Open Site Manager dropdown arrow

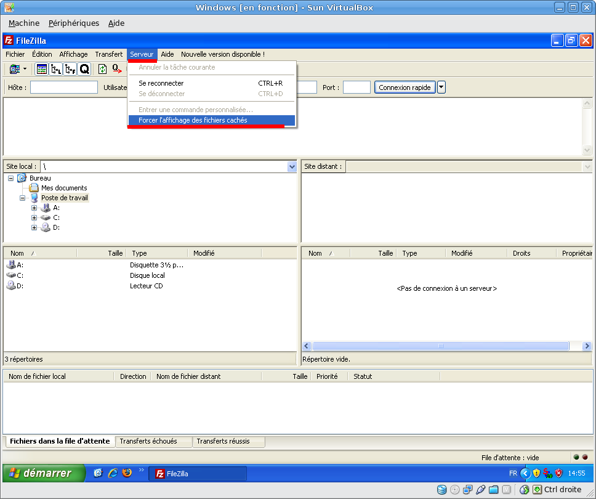pos(25,69)
